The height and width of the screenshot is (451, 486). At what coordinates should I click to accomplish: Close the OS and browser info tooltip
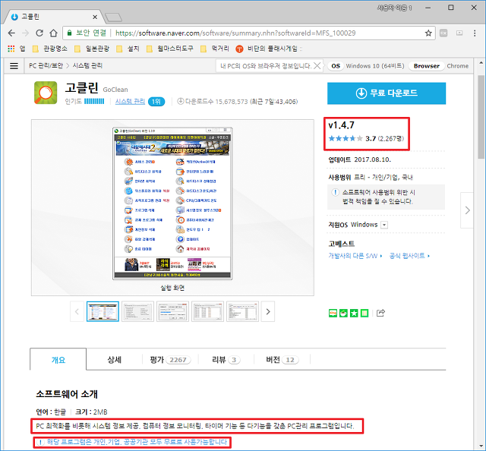[x=317, y=66]
